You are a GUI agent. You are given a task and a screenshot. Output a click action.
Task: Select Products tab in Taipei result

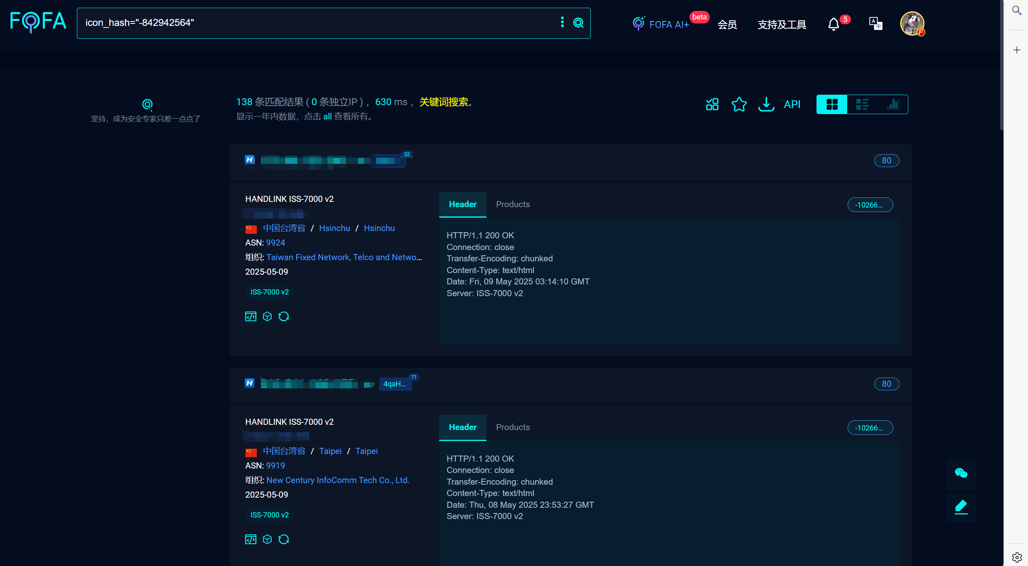coord(513,427)
